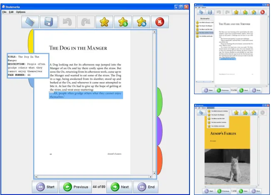Click the vertical scrollbar up arrow in main window
This screenshot has height=195, width=271.
point(154,32)
